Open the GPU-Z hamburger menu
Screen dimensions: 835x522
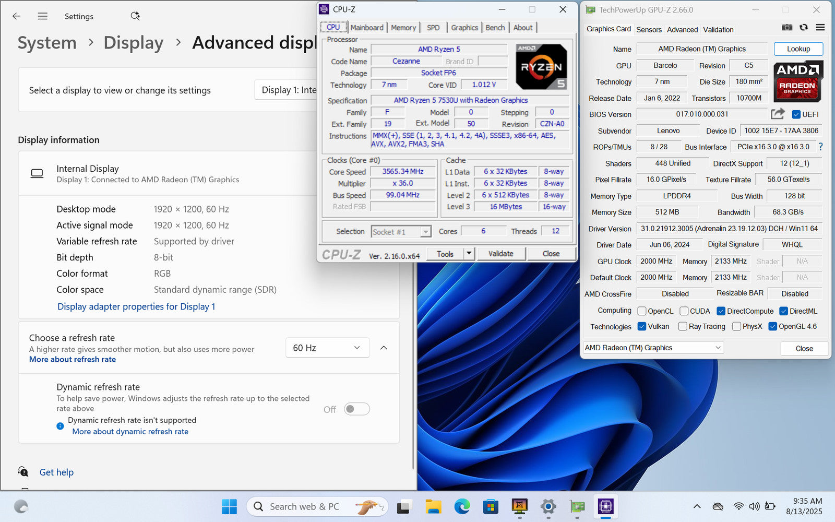click(x=820, y=28)
